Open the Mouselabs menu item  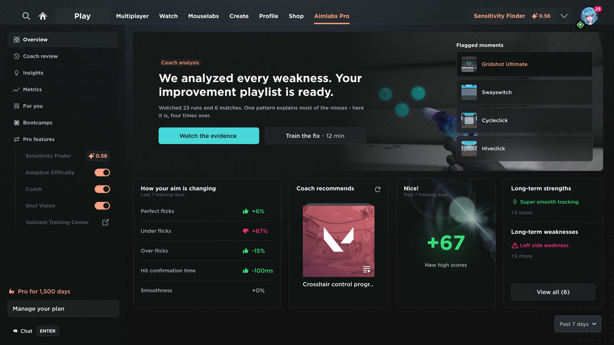point(203,16)
